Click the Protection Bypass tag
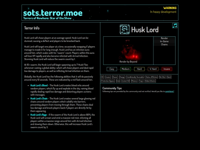This screenshot has height=150, width=200. point(108,81)
